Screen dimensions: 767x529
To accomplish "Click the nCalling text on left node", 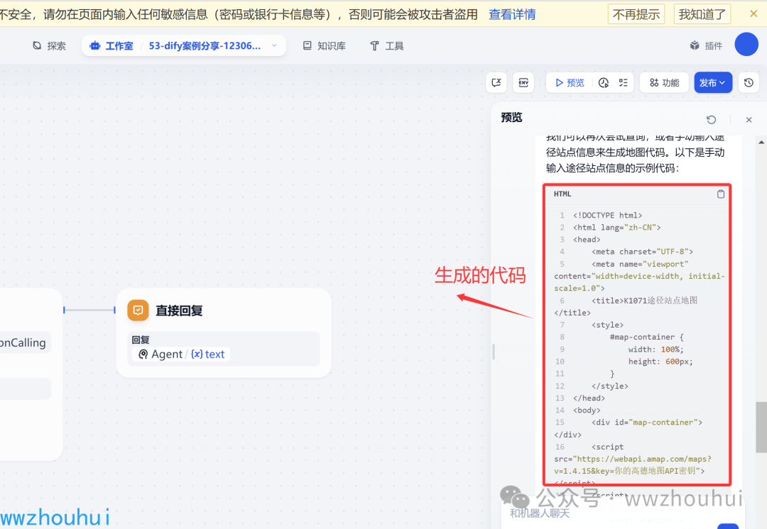I will 23,343.
